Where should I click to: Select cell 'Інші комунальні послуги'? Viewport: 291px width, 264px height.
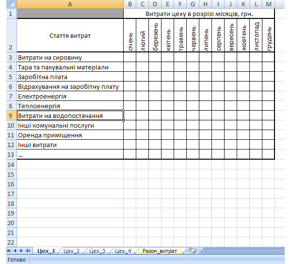70,125
